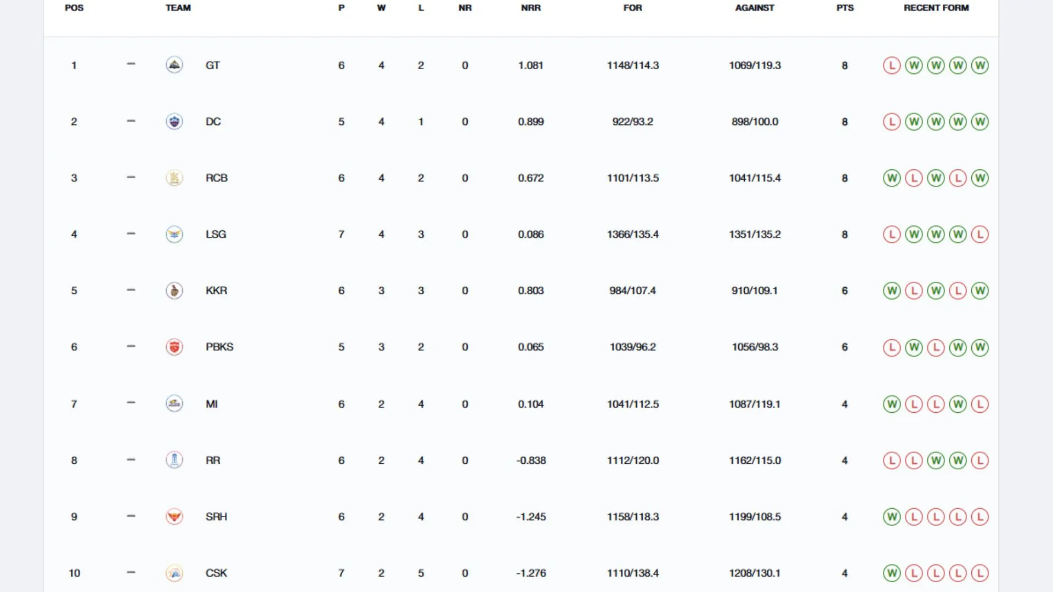1053x592 pixels.
Task: Click the TEAM column header
Action: tap(178, 8)
